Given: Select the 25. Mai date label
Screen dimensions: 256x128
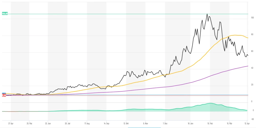Looking at the screenshot, I should (x=29, y=123).
